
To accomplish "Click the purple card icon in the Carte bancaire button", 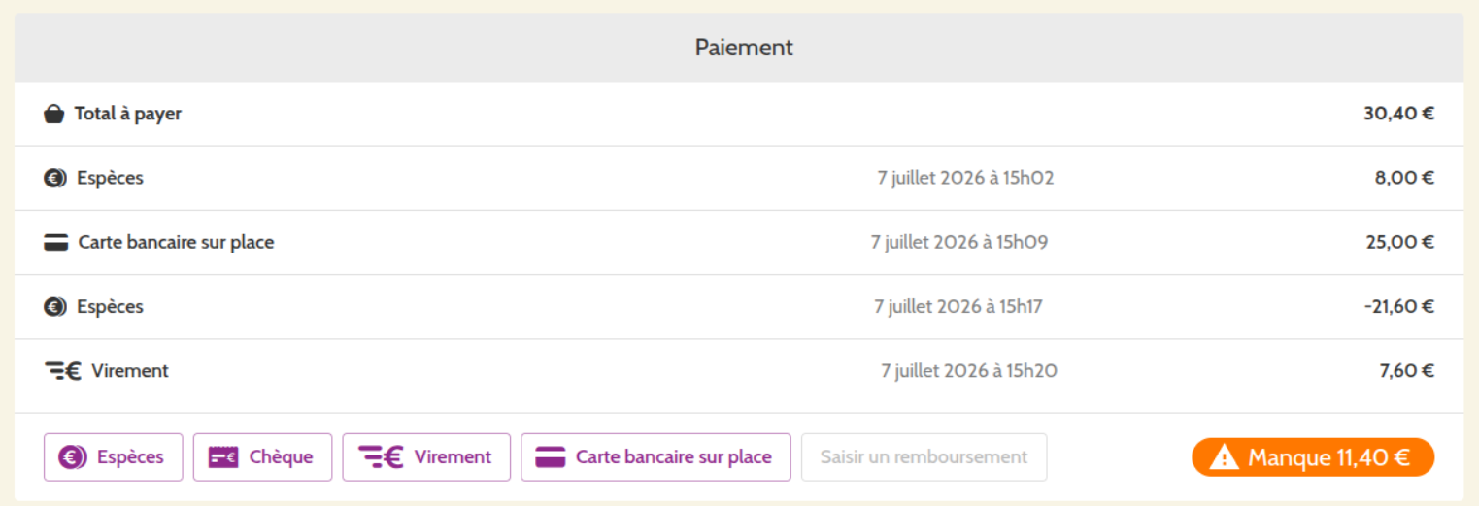I will coord(551,457).
